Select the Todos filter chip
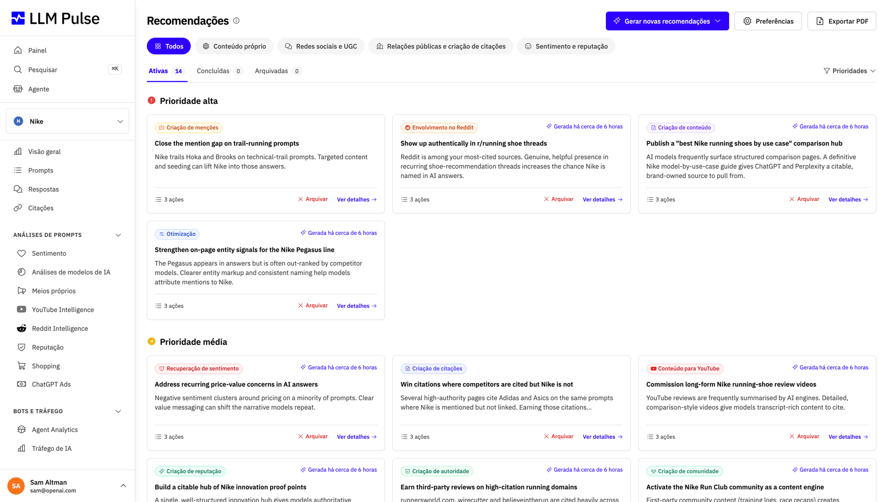Image resolution: width=888 pixels, height=502 pixels. tap(169, 46)
